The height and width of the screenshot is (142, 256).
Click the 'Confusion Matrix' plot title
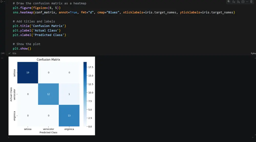(48, 60)
